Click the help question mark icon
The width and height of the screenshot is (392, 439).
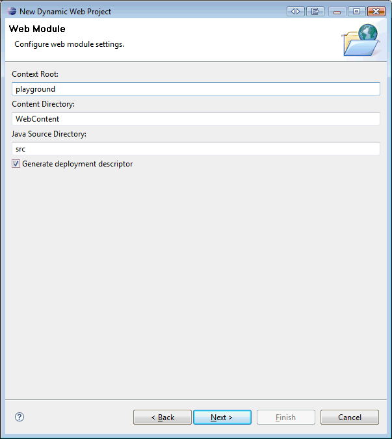[20, 417]
